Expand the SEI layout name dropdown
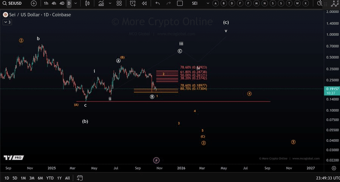 208,3
